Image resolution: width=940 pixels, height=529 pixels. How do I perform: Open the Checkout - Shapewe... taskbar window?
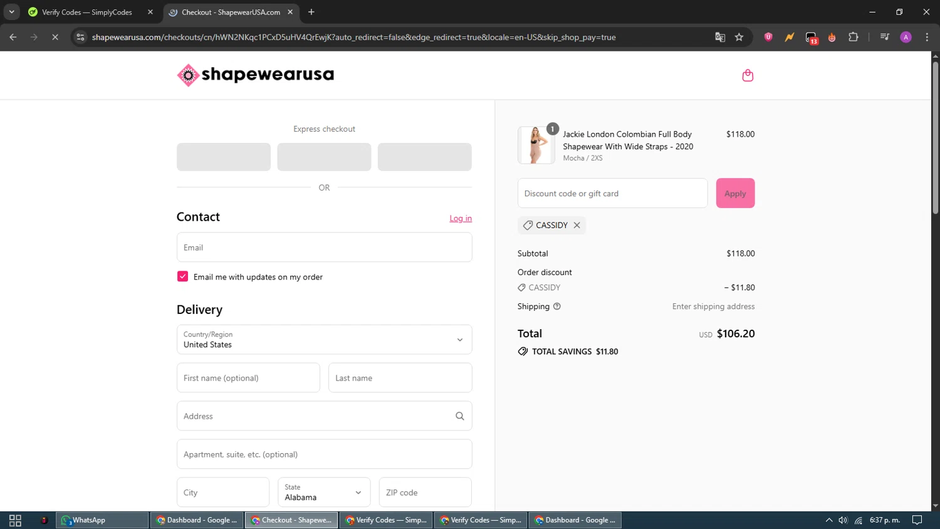(x=291, y=520)
